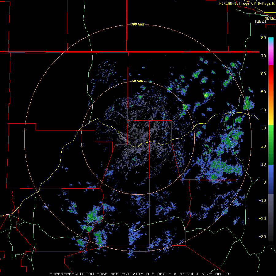Click the cyan top band of the color scale
Screen dimensions: 276x276
(x=271, y=40)
